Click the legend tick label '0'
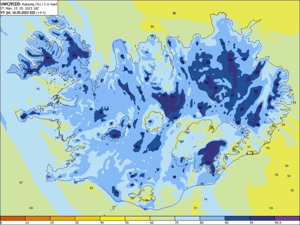Image resolution: width=300 pixels, height=225 pixels. [1, 223]
